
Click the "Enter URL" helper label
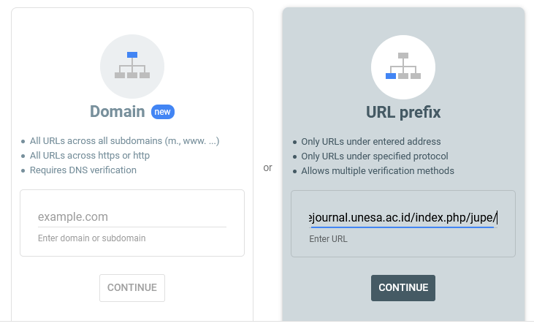(329, 239)
